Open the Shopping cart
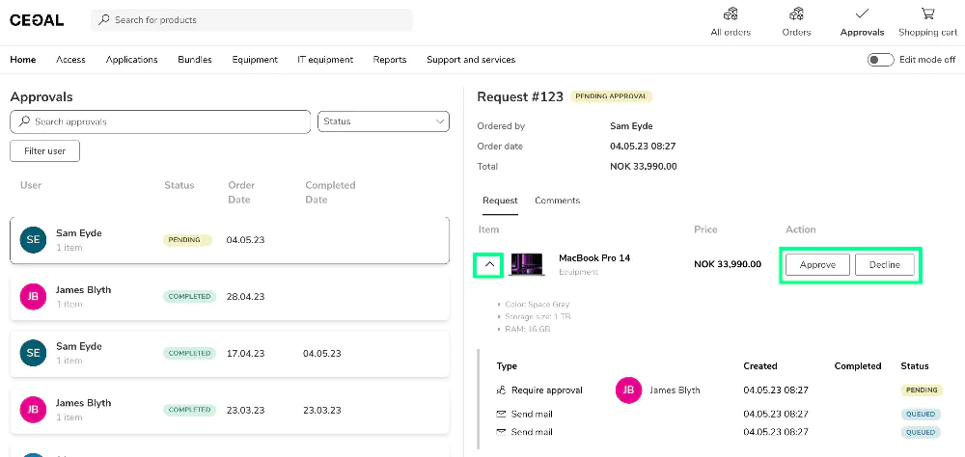 (927, 14)
